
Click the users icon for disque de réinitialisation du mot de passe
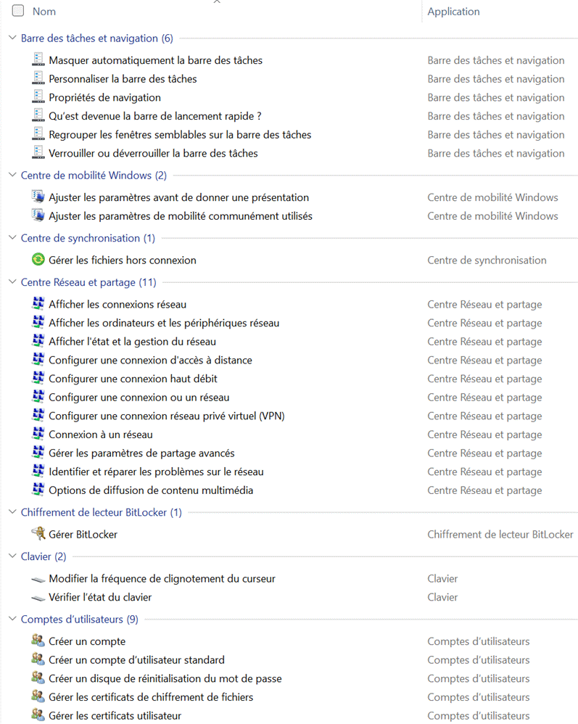38,678
